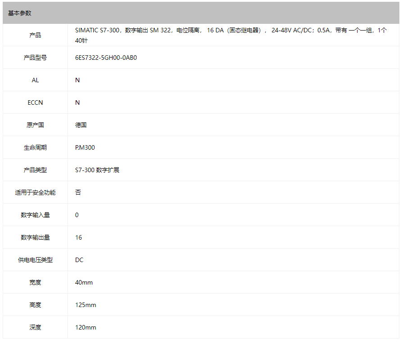Select the 产品型号 label cell

[x=35, y=58]
